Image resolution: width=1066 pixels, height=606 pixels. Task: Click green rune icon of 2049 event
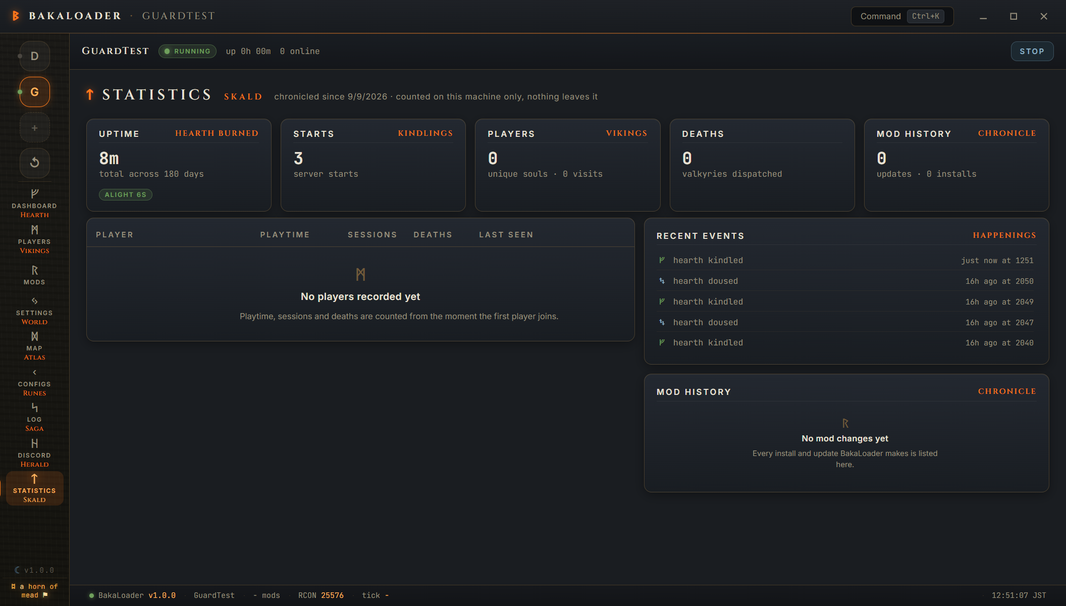(662, 301)
